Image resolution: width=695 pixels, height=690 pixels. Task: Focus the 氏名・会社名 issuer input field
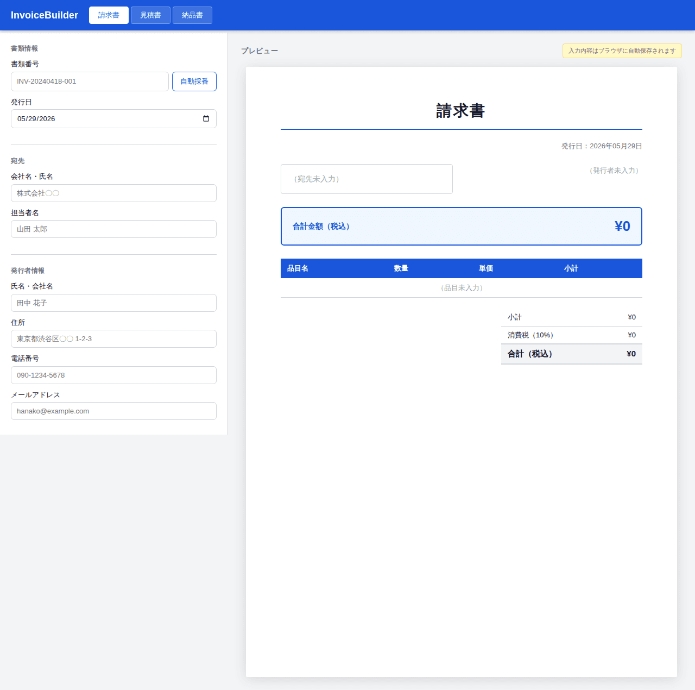coord(113,303)
